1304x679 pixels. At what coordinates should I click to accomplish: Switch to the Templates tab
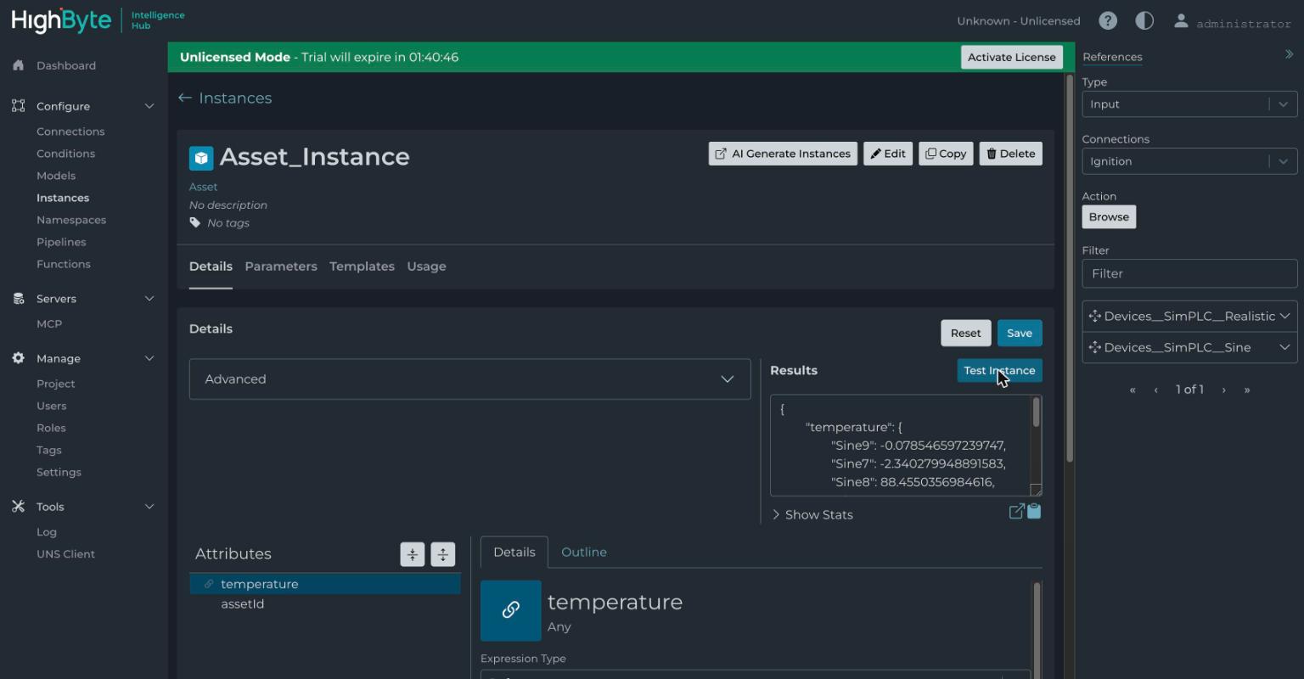(362, 267)
